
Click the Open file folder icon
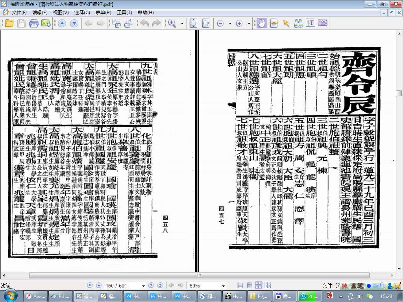9,23
